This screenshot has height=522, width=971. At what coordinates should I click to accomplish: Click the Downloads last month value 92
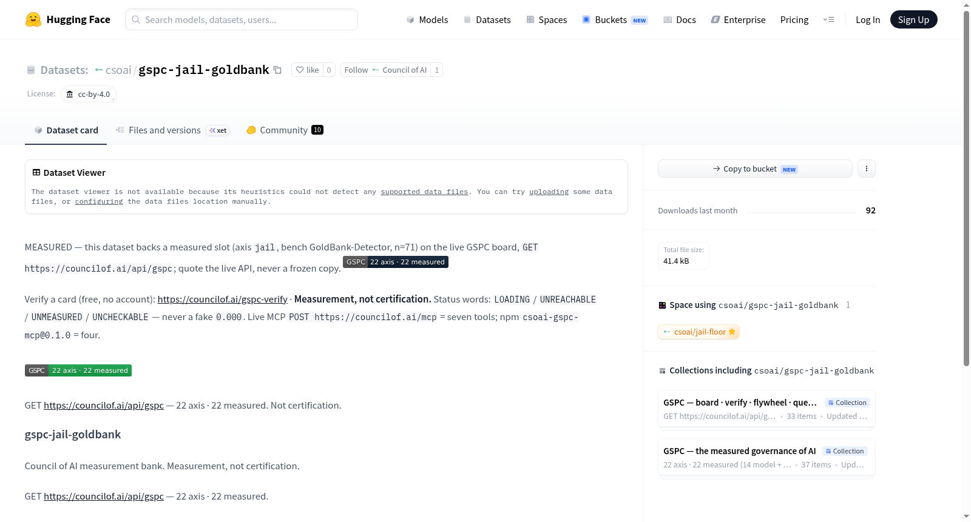(870, 210)
